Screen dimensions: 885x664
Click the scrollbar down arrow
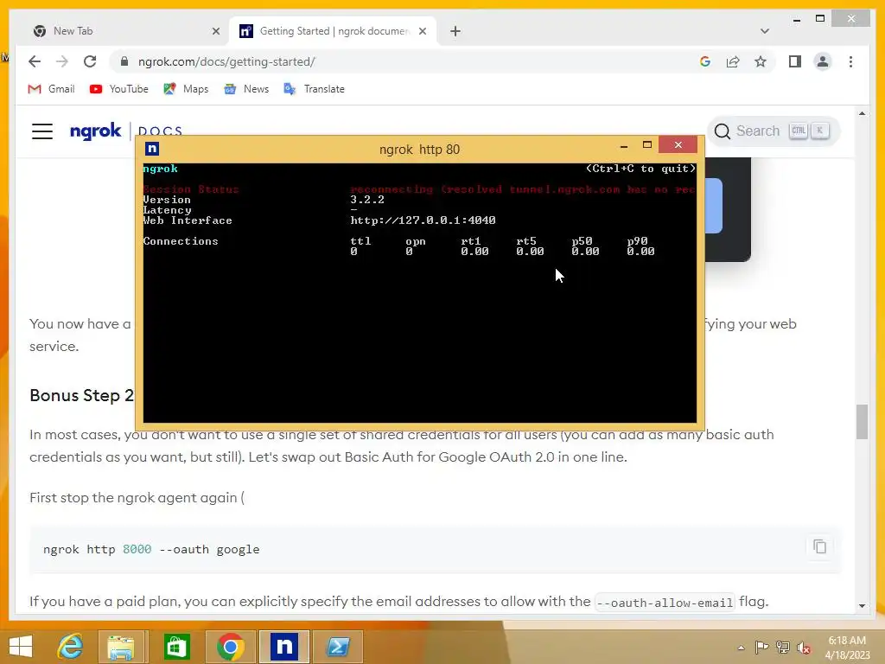tap(862, 606)
